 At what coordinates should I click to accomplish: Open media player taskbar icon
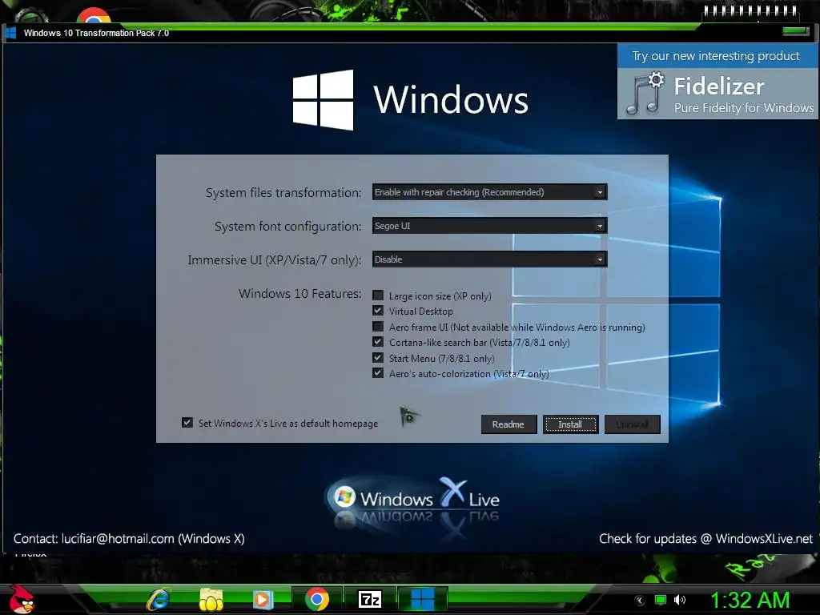click(262, 600)
